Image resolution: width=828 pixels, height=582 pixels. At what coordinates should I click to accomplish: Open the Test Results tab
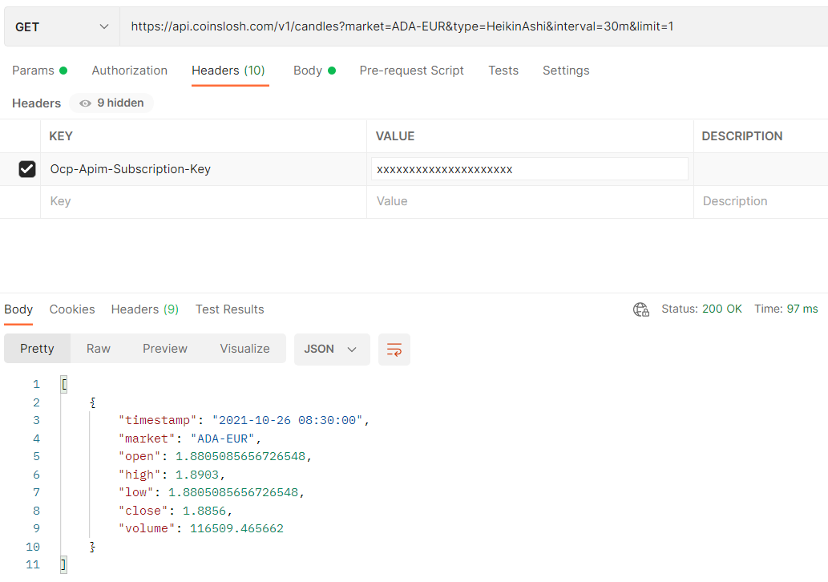[x=230, y=309]
